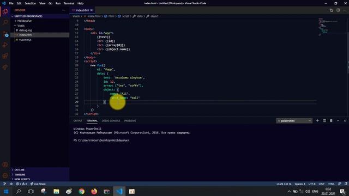Open the Run and Debug view
Screen dimensions: 349x196
(x=5, y=45)
